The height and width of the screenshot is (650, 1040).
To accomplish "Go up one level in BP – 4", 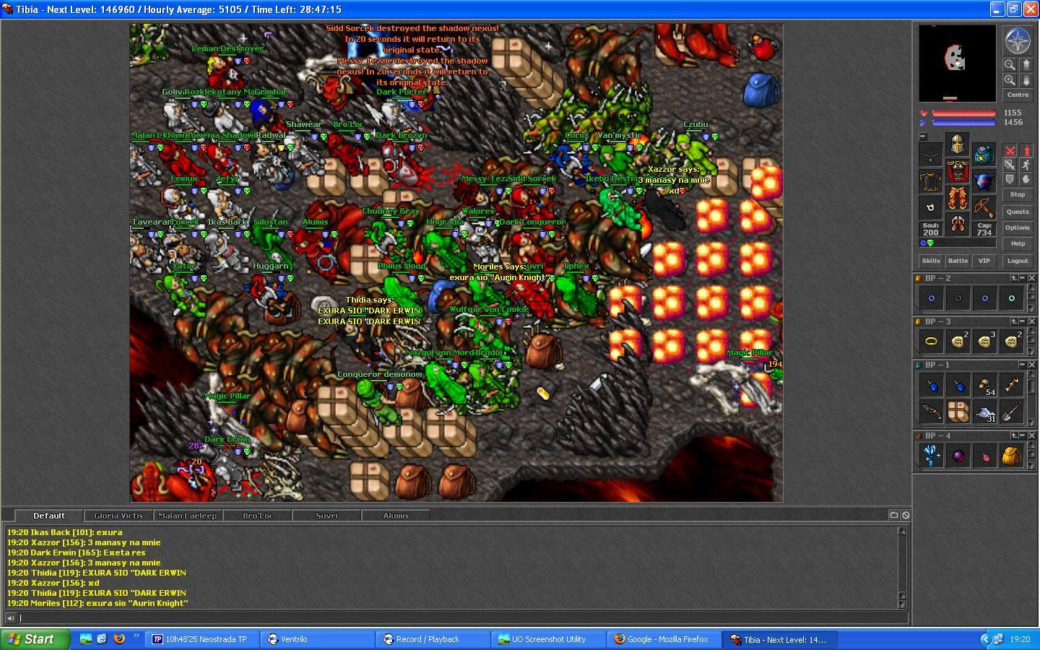I will 1014,435.
